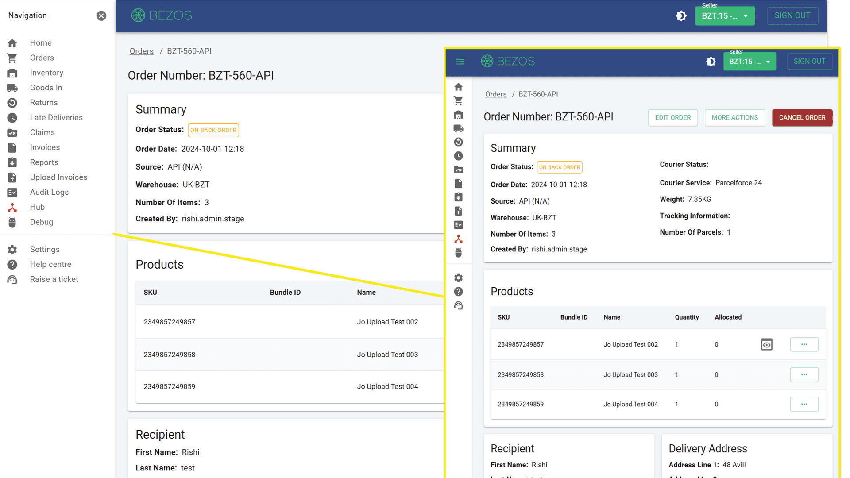Screen dimensions: 850x478
Task: Click the Raise a ticket headset icon in the expanded sidebar
Action: tap(12, 280)
